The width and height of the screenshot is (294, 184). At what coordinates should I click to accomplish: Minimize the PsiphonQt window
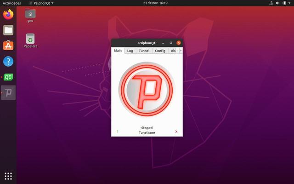163,43
